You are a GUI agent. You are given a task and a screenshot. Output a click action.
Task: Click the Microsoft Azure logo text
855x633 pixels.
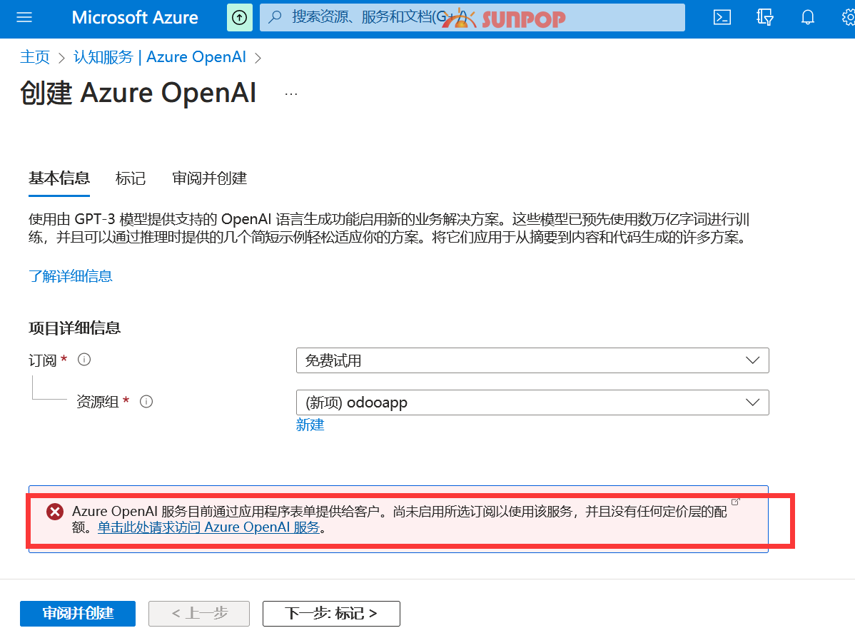click(135, 18)
